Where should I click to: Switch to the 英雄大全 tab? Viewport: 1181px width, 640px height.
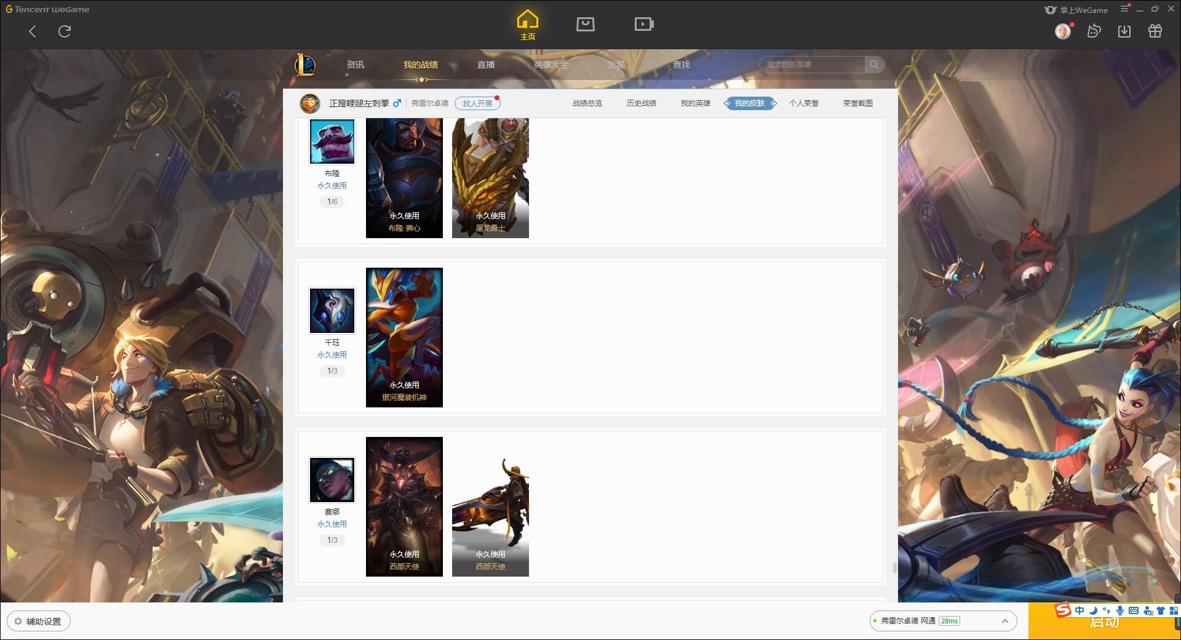tap(551, 65)
